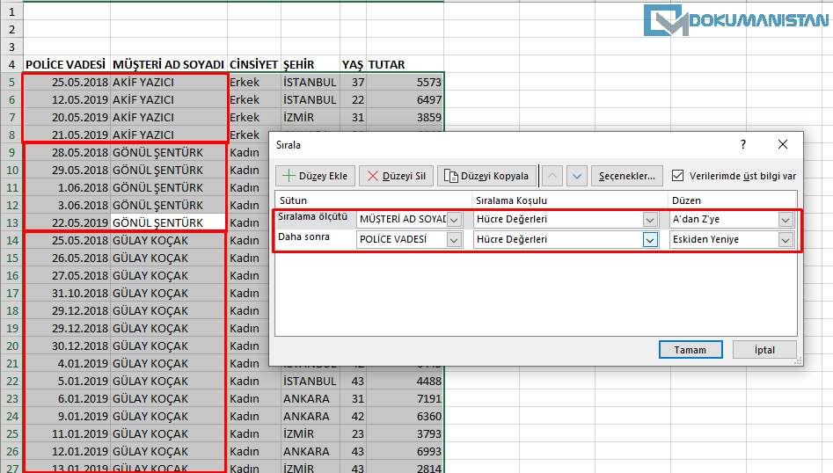The width and height of the screenshot is (833, 473).
Task: Open Seçenekler sort options
Action: [x=627, y=176]
